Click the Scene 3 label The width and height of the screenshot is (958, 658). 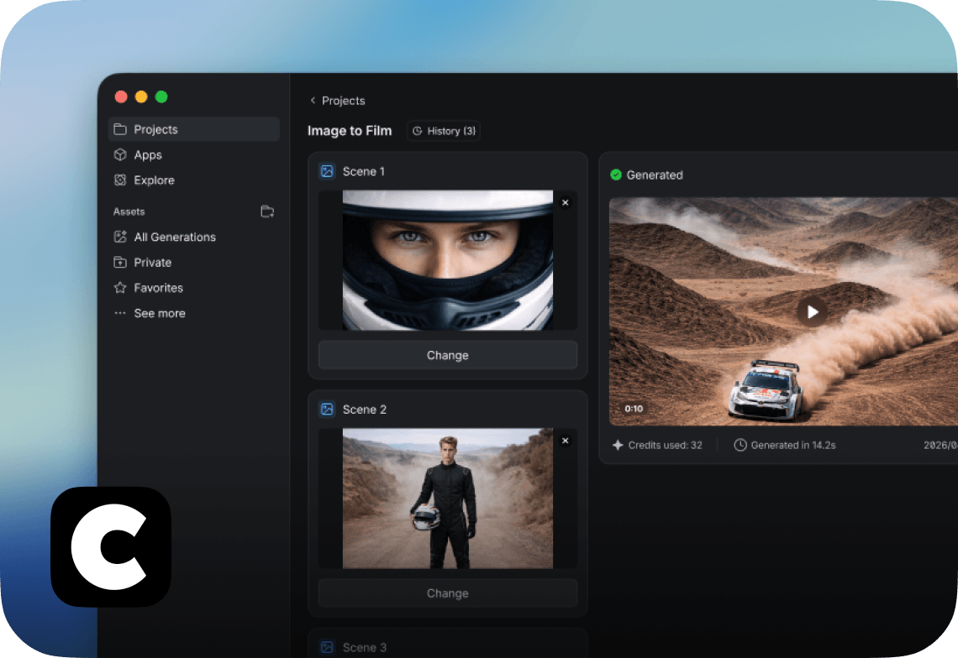[x=364, y=647]
